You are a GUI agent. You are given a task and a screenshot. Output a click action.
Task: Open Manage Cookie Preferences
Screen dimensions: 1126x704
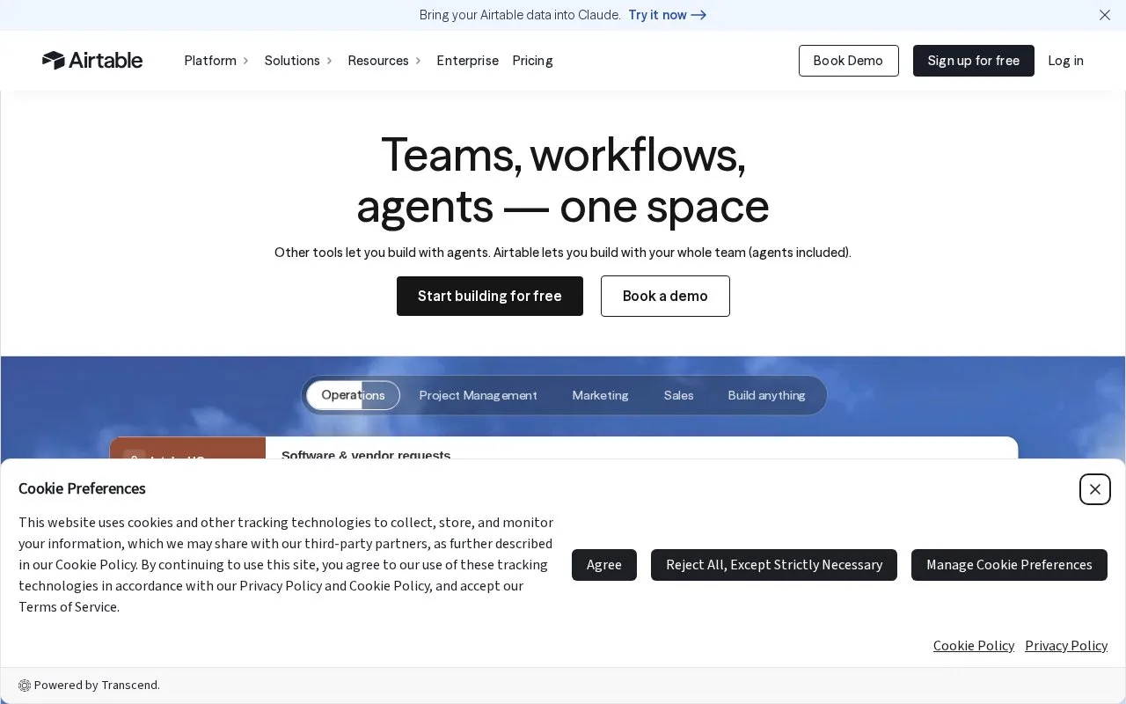point(1009,565)
